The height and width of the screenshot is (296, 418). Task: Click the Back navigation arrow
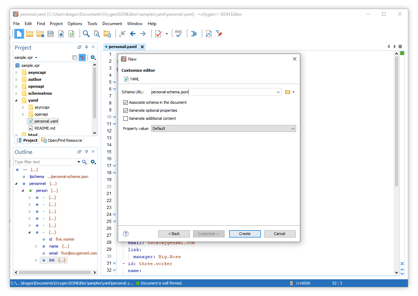click(x=133, y=34)
